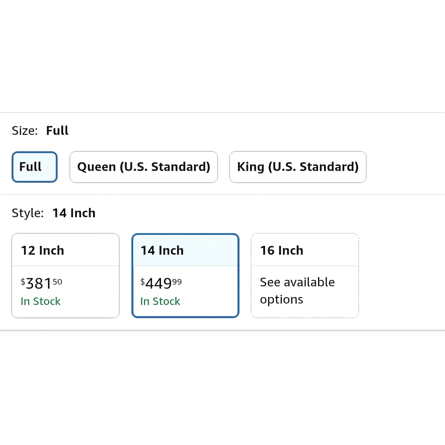Click the cents '99' on 14 Inch price
445x445 pixels.
pos(177,282)
